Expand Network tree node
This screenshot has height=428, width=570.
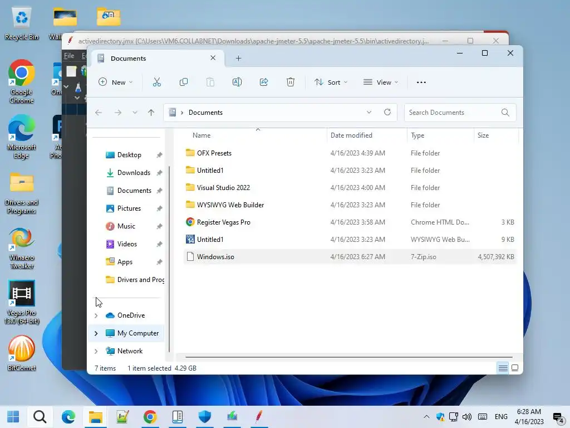[x=96, y=351]
